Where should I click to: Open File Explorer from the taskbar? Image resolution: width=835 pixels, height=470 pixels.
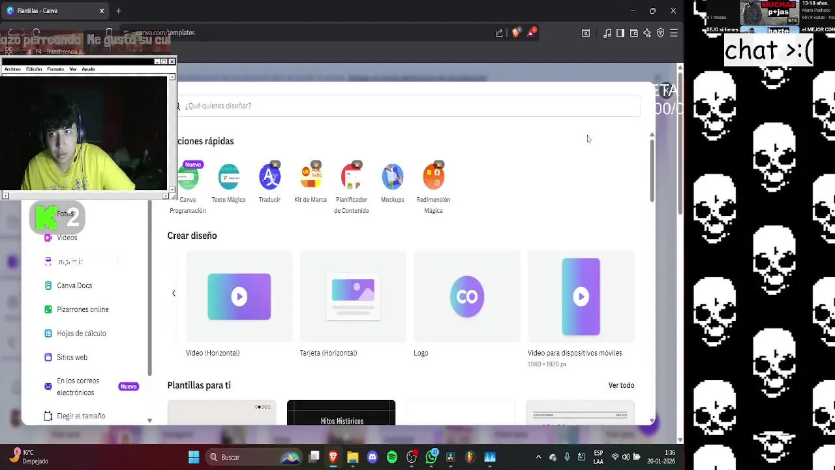coord(353,457)
